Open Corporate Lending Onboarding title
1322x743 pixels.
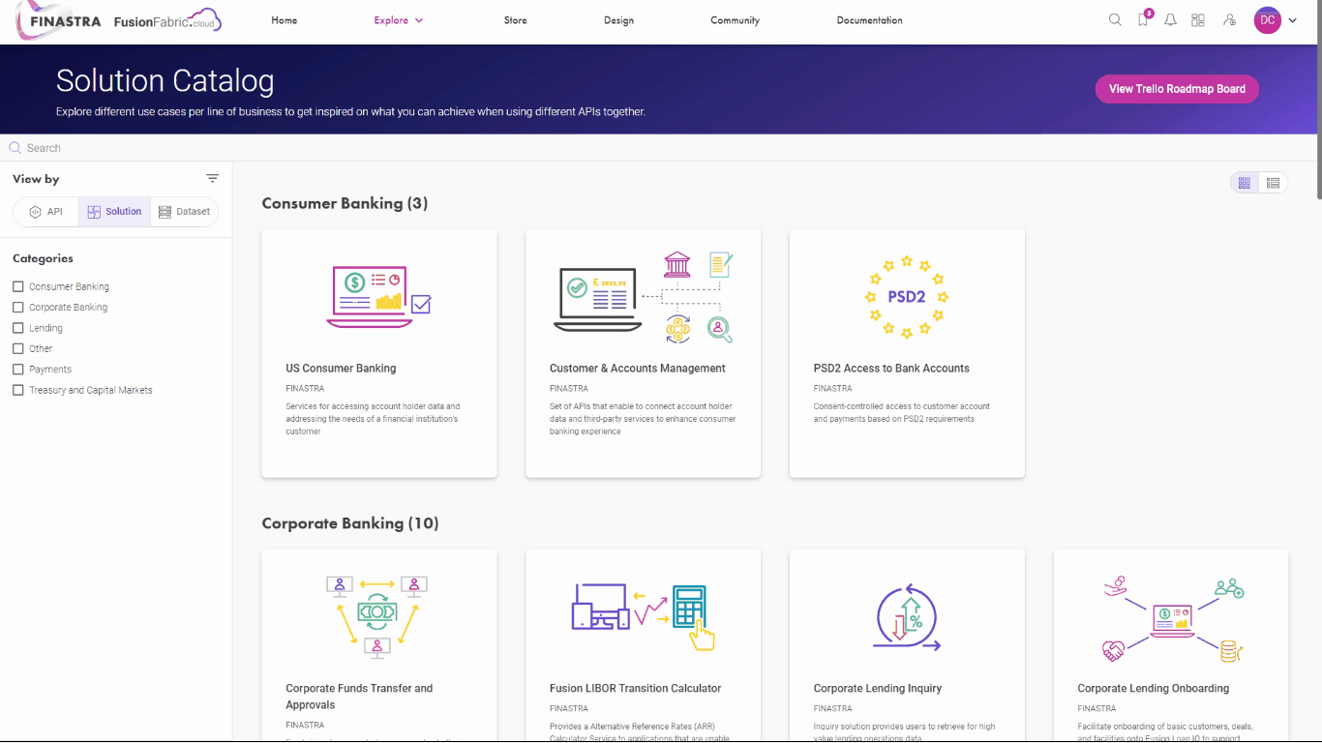[x=1154, y=689]
